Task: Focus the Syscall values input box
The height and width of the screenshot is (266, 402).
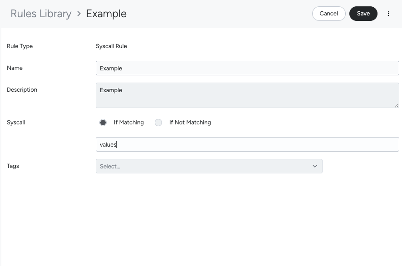Action: click(x=247, y=144)
